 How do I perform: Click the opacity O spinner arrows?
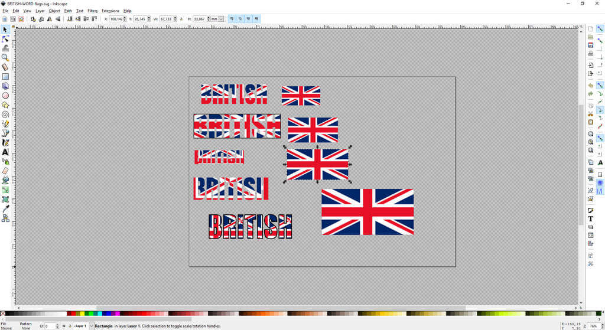click(x=57, y=326)
